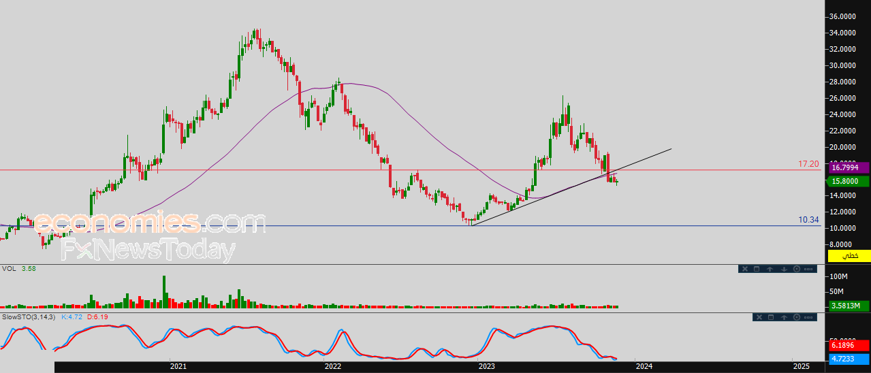The height and width of the screenshot is (373, 871).
Task: Click the purple 16.7994 moving average tag
Action: click(x=849, y=167)
